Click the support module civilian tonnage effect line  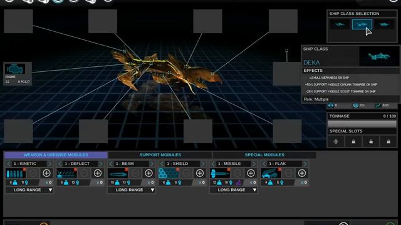click(341, 84)
